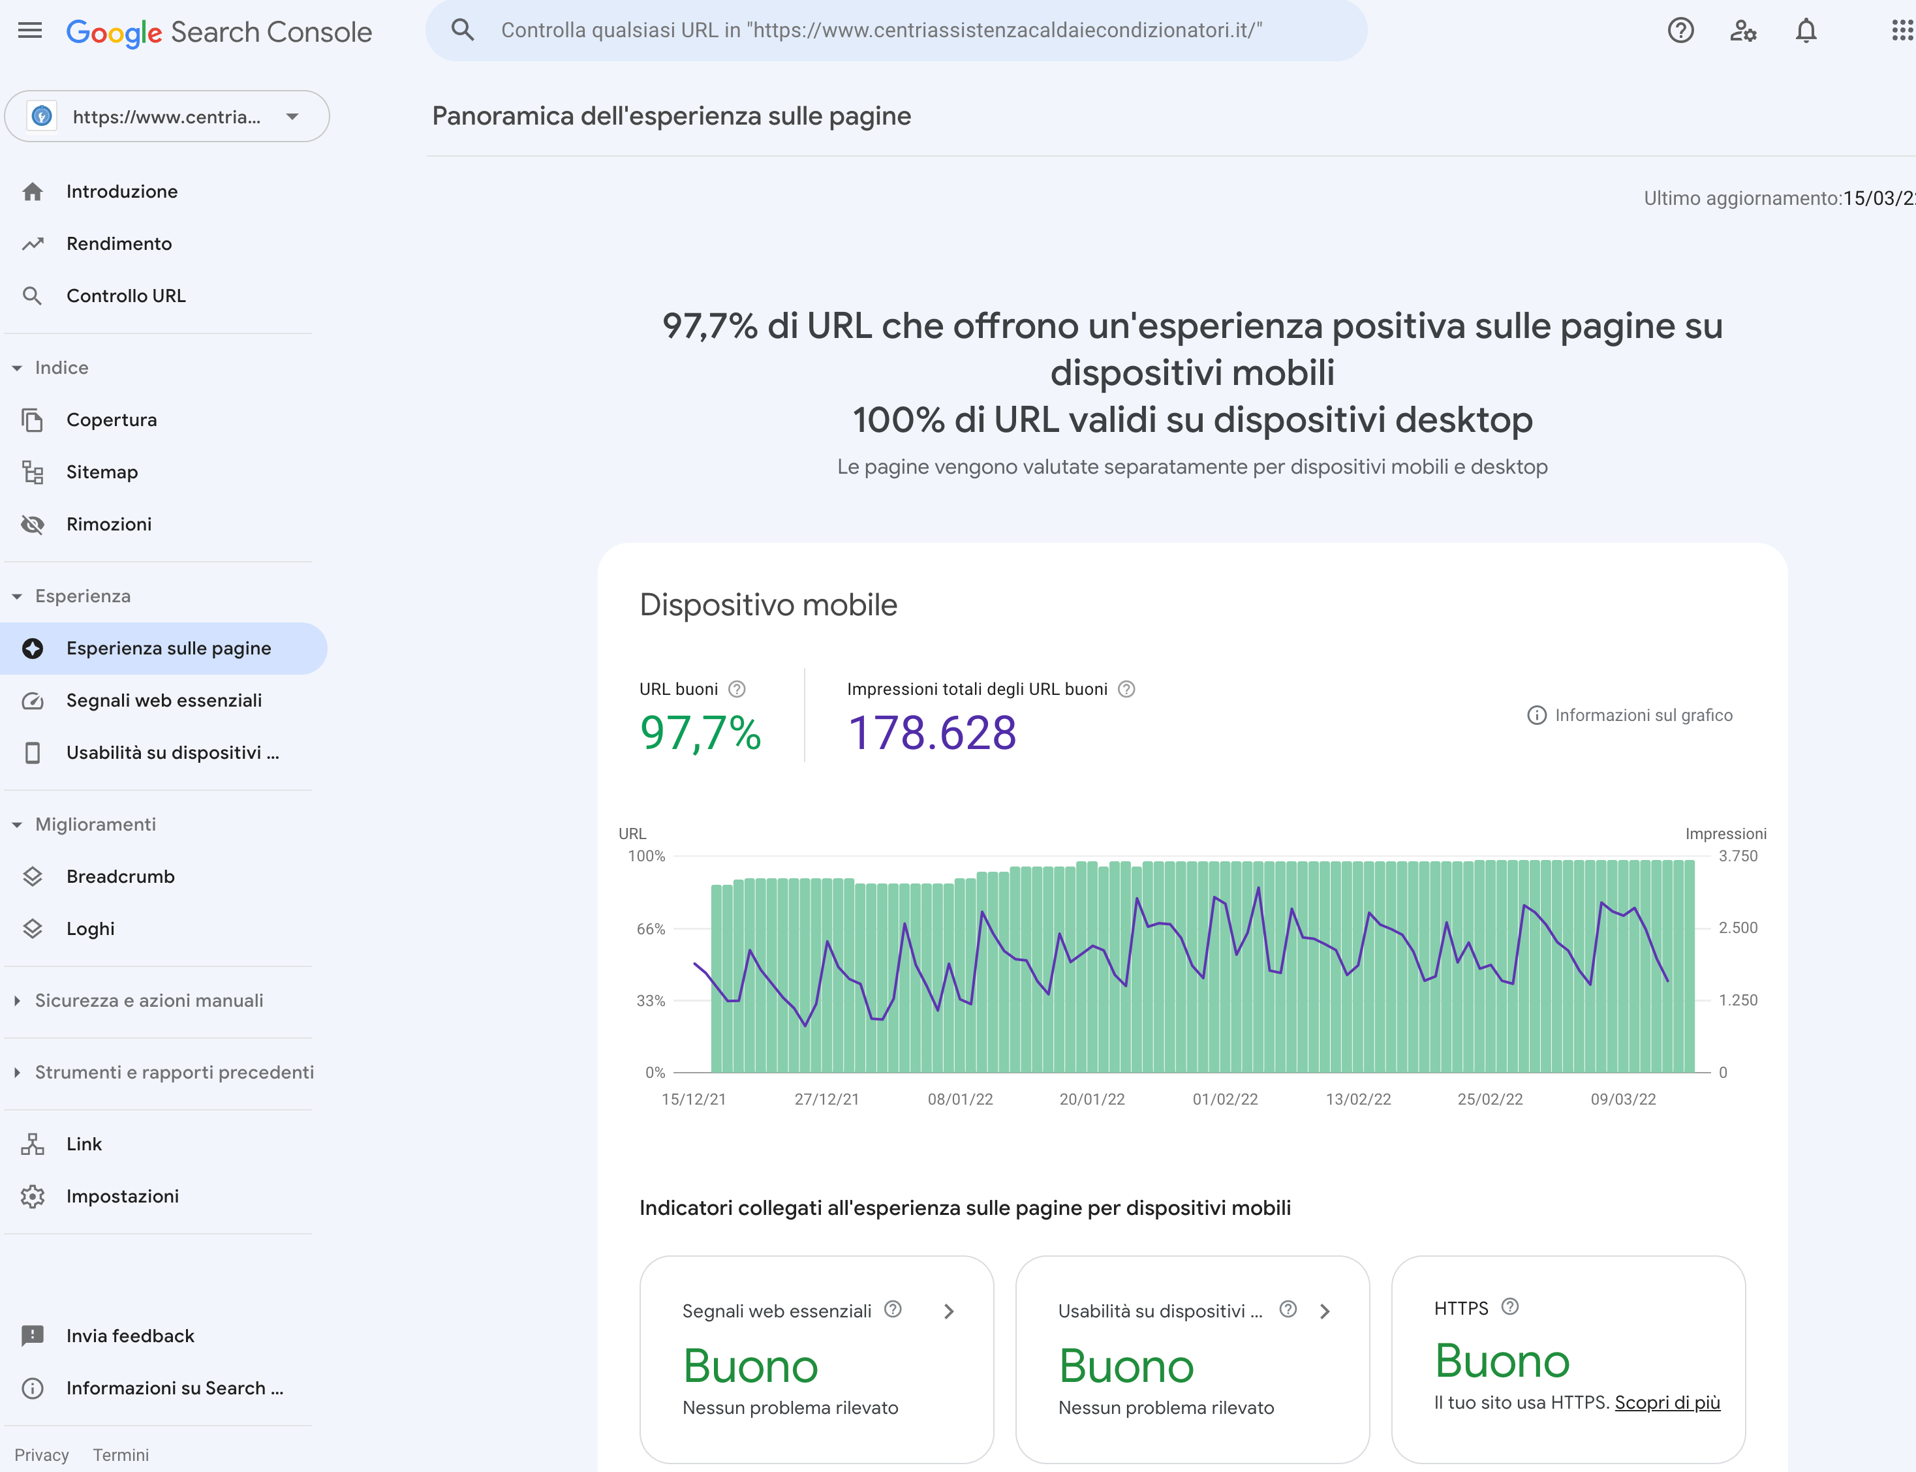Screen dimensions: 1916x1472
Task: Click the Sitemap tree icon
Action: click(33, 472)
